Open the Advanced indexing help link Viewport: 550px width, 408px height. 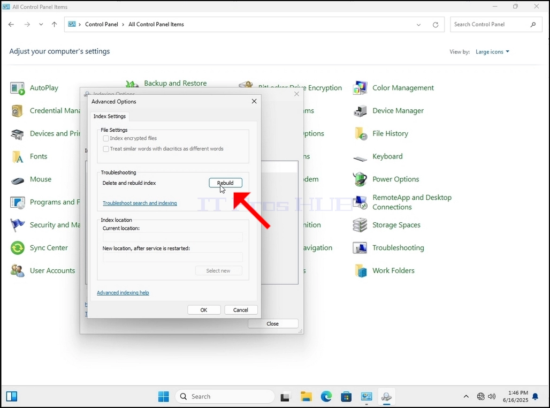tap(123, 293)
